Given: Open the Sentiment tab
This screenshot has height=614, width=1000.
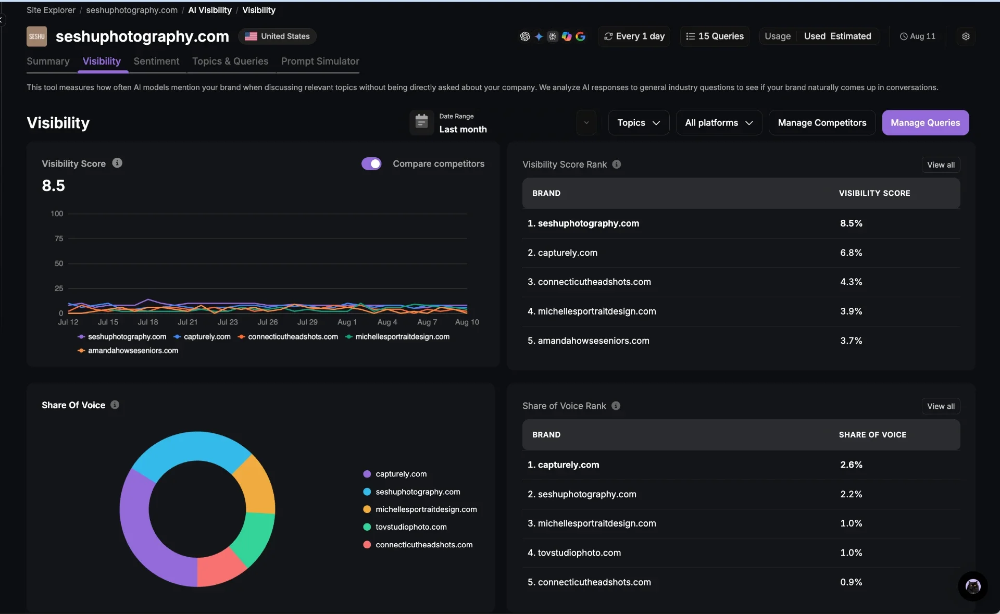Looking at the screenshot, I should (x=156, y=61).
